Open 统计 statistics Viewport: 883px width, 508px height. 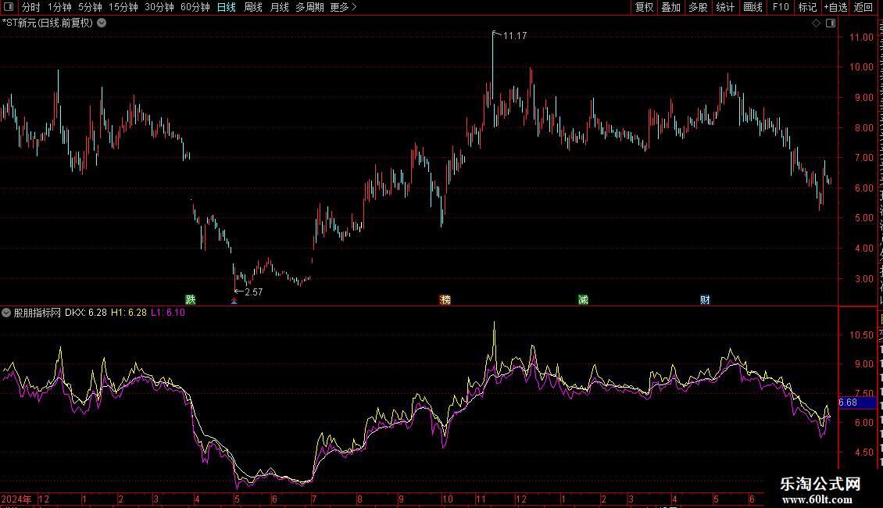coord(725,7)
